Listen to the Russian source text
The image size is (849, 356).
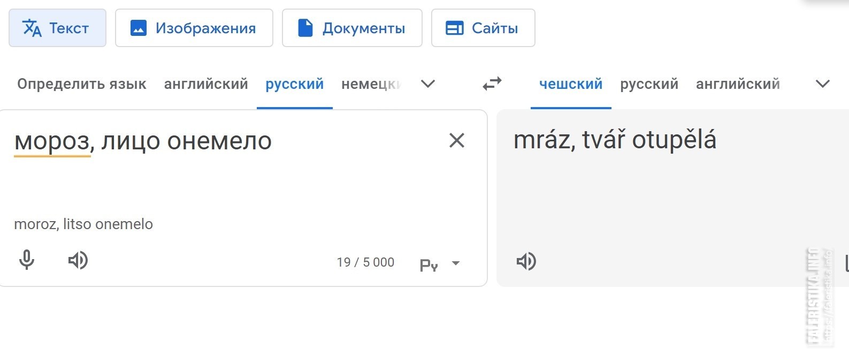[x=78, y=261]
